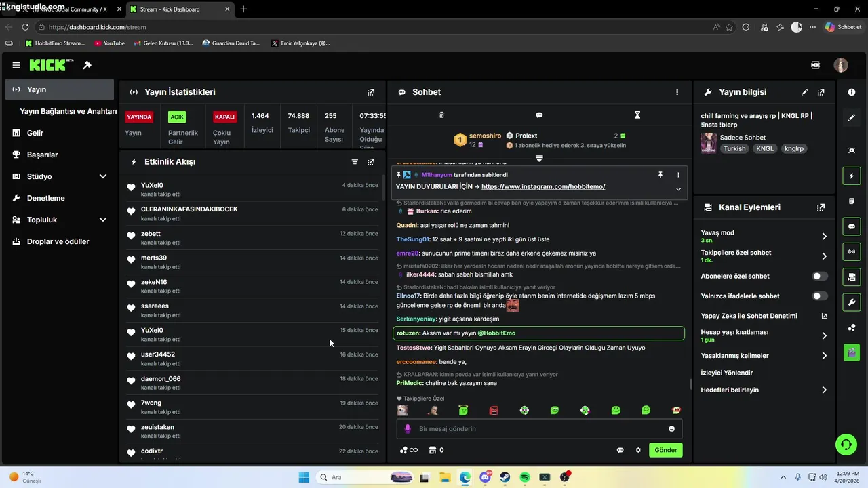The height and width of the screenshot is (488, 868).
Task: Open Başarılar in the sidebar
Action: pyautogui.click(x=60, y=155)
